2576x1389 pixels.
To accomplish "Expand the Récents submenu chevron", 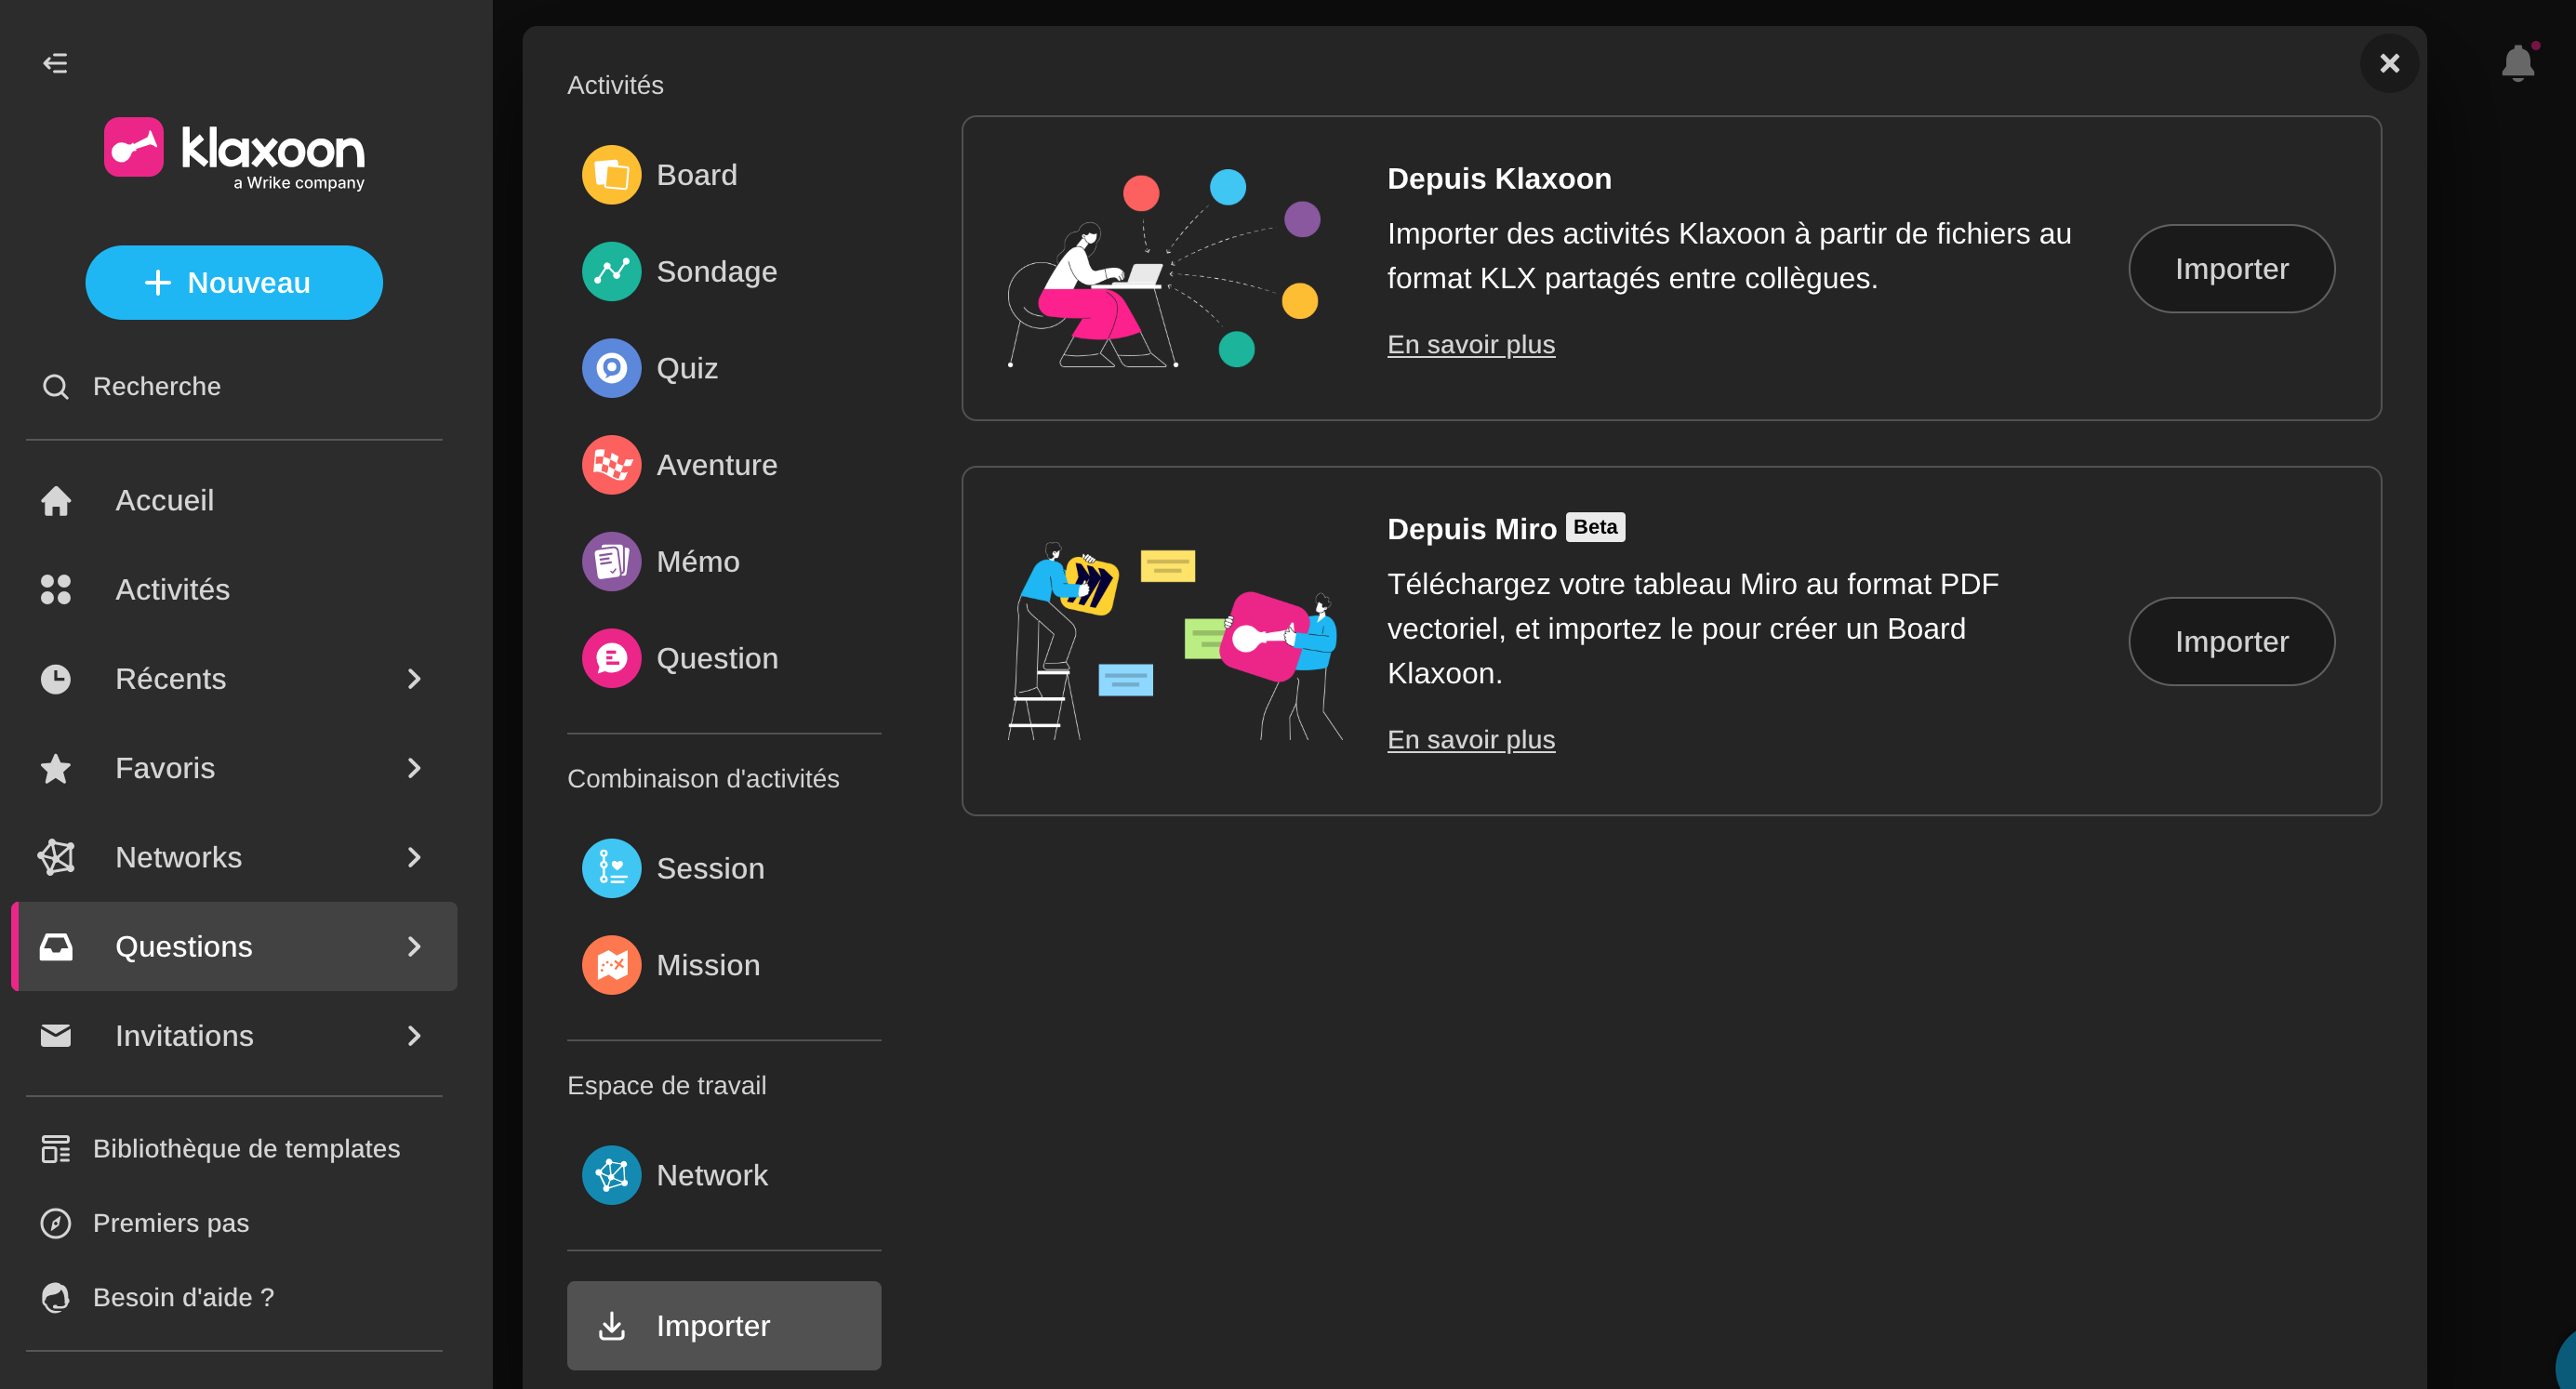I will click(x=414, y=679).
